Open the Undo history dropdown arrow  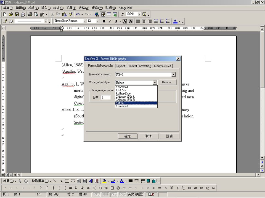click(x=82, y=14)
